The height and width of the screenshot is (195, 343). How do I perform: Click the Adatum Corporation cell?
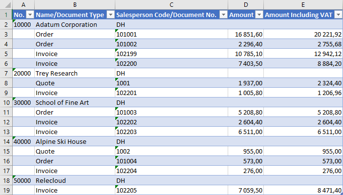pyautogui.click(x=75, y=25)
